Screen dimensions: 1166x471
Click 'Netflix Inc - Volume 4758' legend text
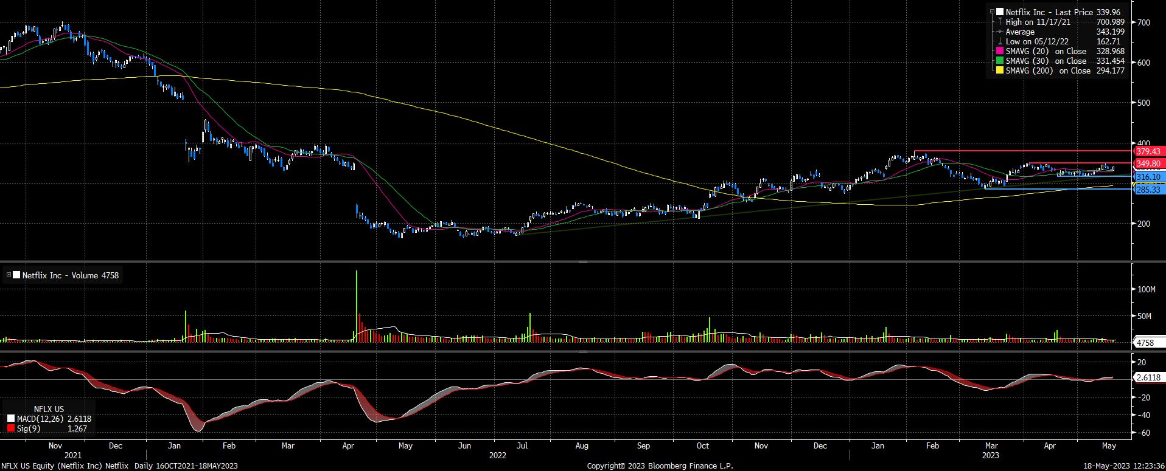(x=71, y=275)
